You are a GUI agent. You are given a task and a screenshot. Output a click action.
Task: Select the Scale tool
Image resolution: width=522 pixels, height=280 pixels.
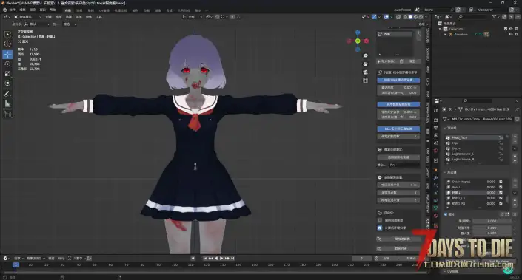point(7,73)
